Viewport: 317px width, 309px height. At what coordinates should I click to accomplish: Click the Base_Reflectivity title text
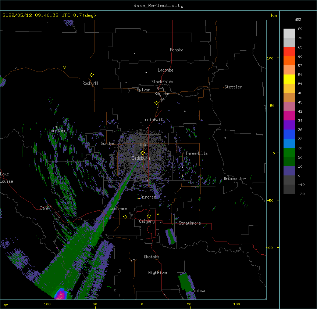coord(158,6)
